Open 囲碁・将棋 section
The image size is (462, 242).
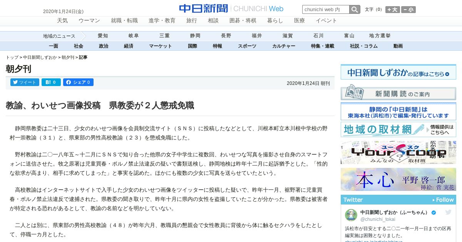tap(243, 21)
